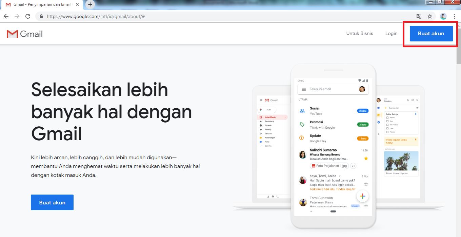The image size is (461, 237).
Task: Open Chrome three-dot menu
Action: 454,16
